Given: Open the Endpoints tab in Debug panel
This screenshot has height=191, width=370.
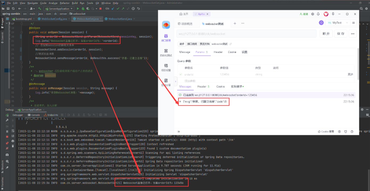Looking at the screenshot, I should click(51, 115).
